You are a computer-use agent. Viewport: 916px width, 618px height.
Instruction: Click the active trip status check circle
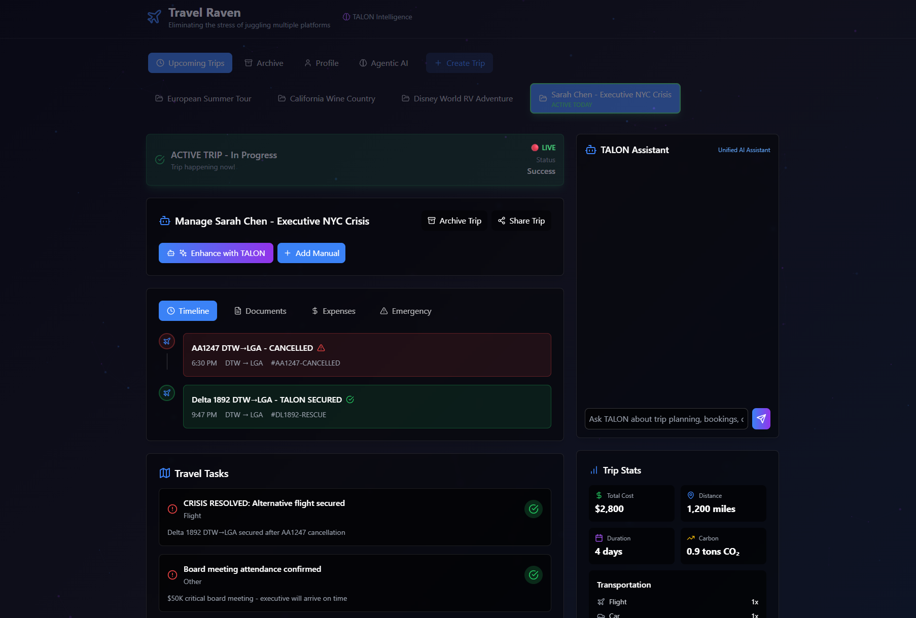(x=160, y=160)
